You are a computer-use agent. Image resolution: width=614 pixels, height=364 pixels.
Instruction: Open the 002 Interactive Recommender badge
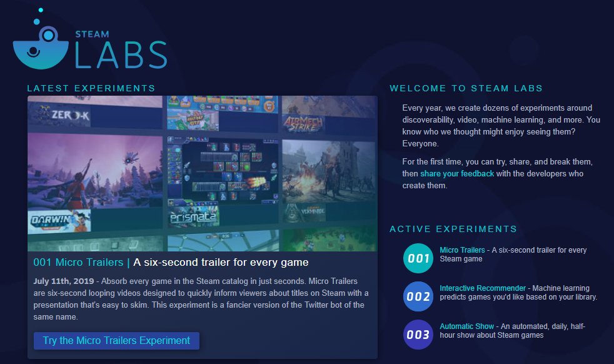coord(418,296)
